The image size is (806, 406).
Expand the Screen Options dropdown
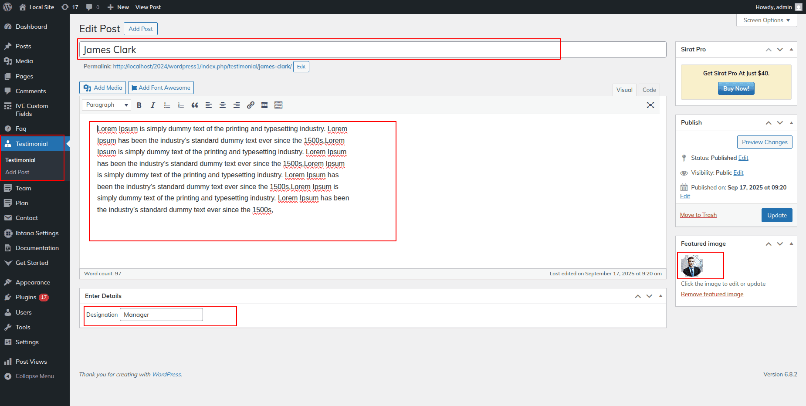point(766,20)
